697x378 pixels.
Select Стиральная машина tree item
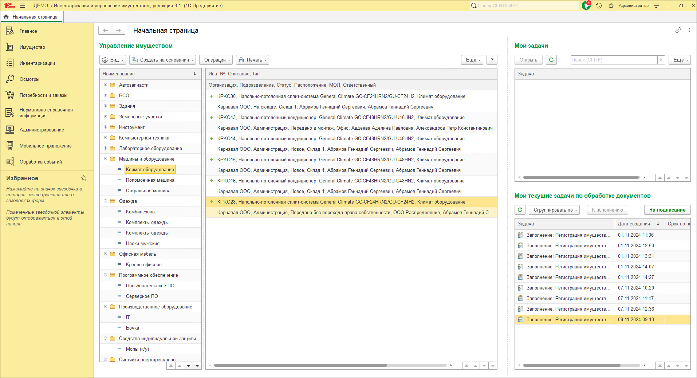pyautogui.click(x=148, y=190)
